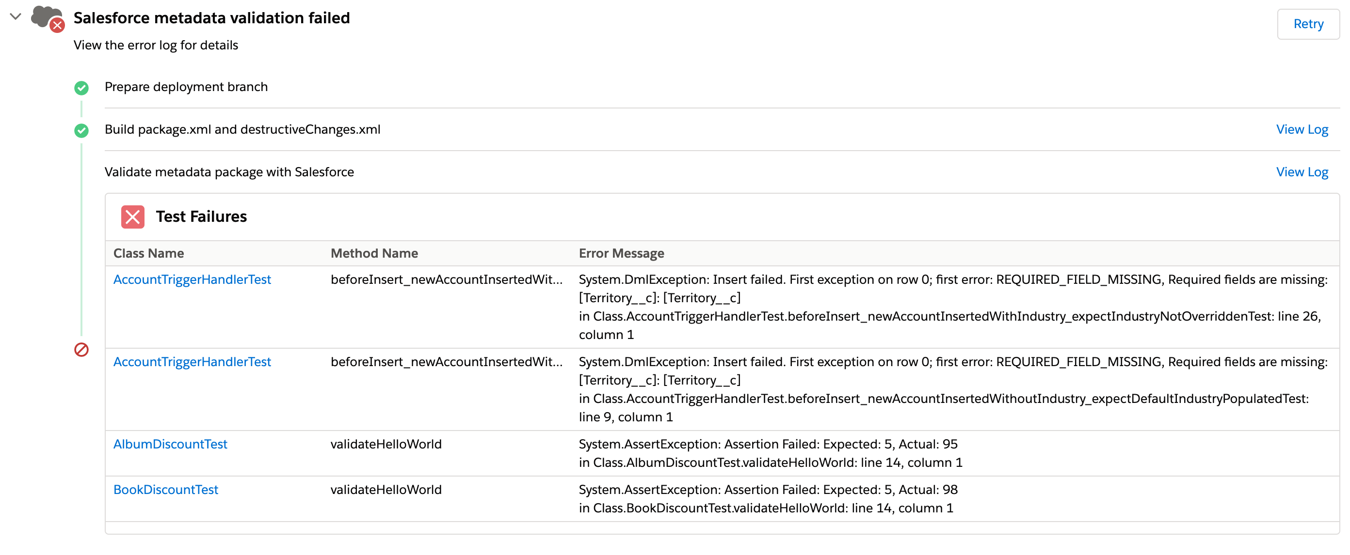Image resolution: width=1350 pixels, height=555 pixels.
Task: Click the Class Name column header
Action: click(149, 253)
